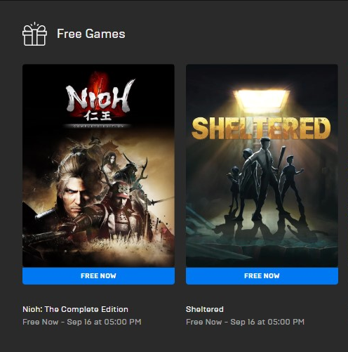Click the yellow SHELTERED logo text

[261, 128]
